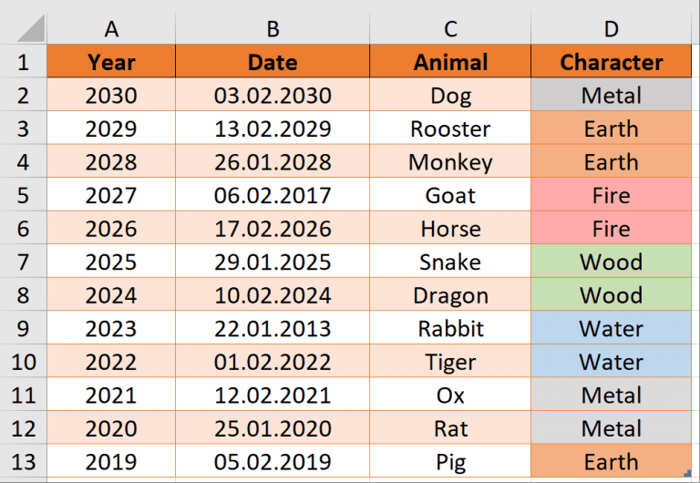Select column D header
Viewport: 700px width, 483px height.
tap(612, 28)
